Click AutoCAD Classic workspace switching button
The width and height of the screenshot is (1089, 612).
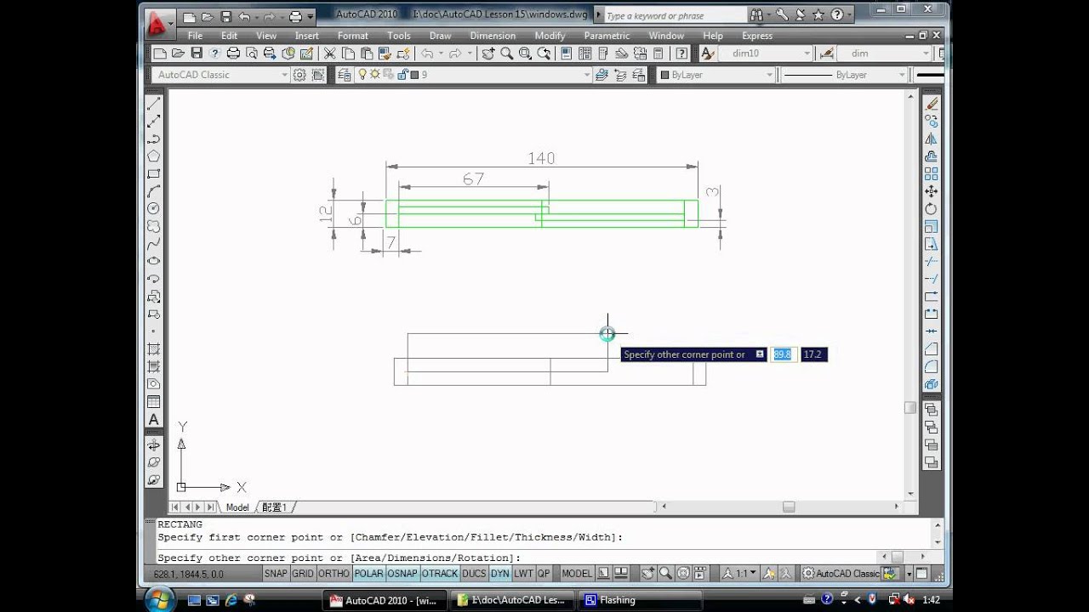pos(841,574)
